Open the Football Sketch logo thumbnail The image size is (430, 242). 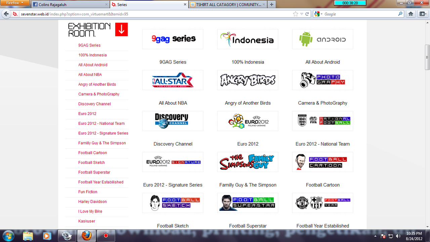pos(173,203)
